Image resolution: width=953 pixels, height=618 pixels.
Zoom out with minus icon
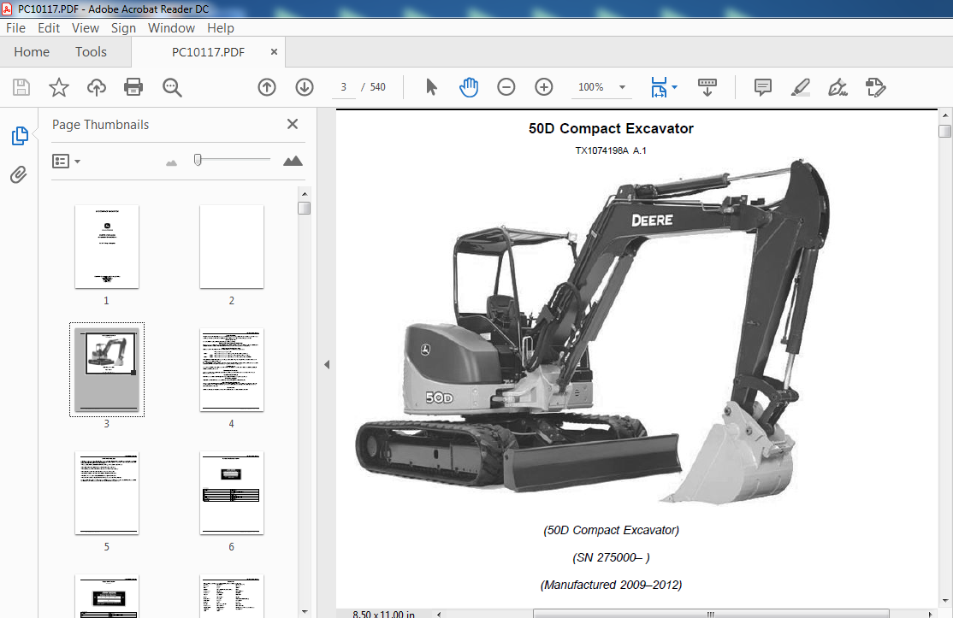tap(506, 87)
